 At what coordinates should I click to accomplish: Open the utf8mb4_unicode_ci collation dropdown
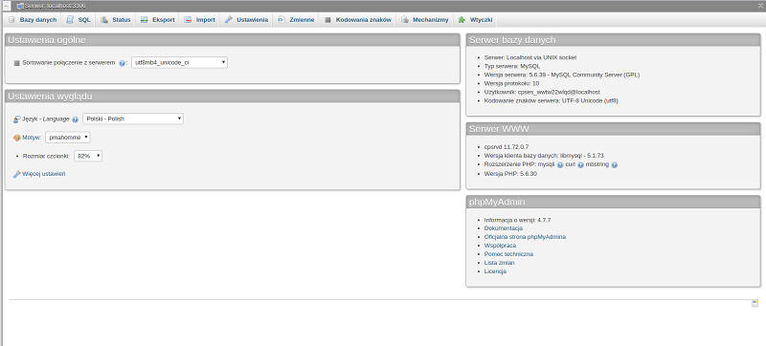pyautogui.click(x=179, y=62)
